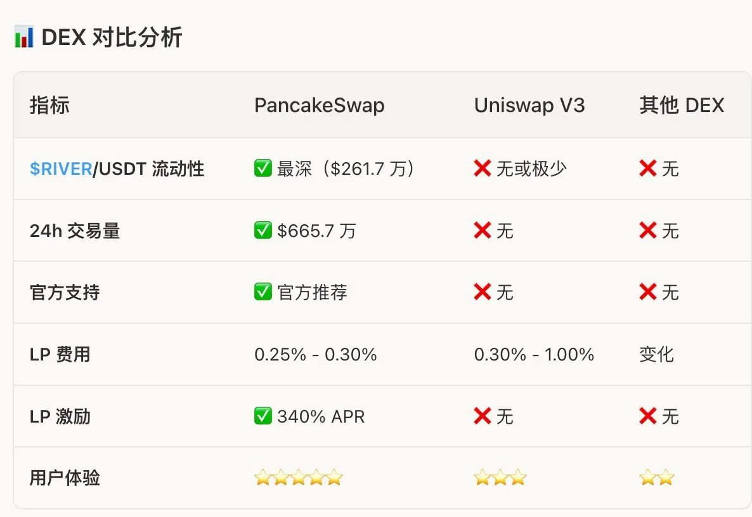Image resolution: width=752 pixels, height=517 pixels.
Task: Click the red X beside 无或极少
Action: click(x=483, y=169)
